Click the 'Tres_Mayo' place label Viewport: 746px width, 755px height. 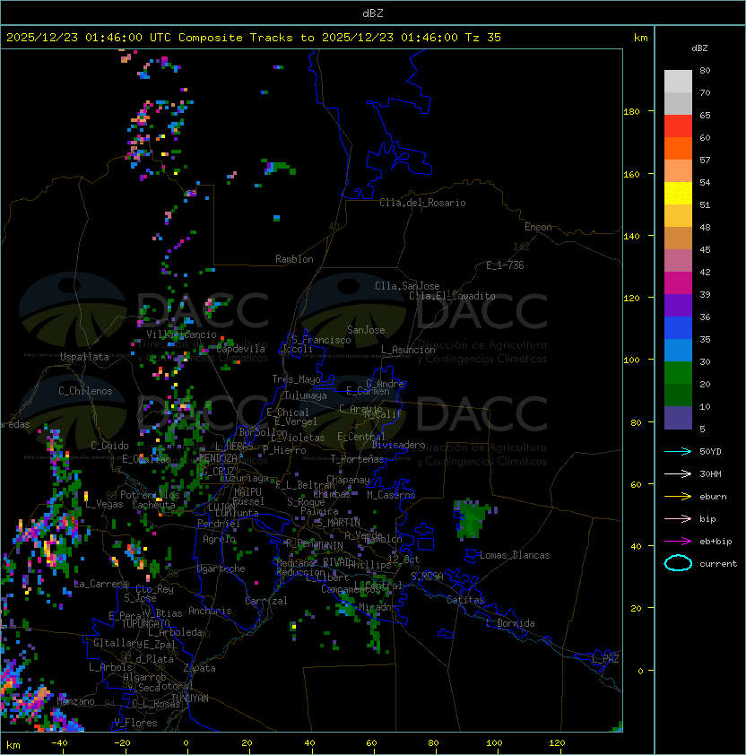point(296,379)
